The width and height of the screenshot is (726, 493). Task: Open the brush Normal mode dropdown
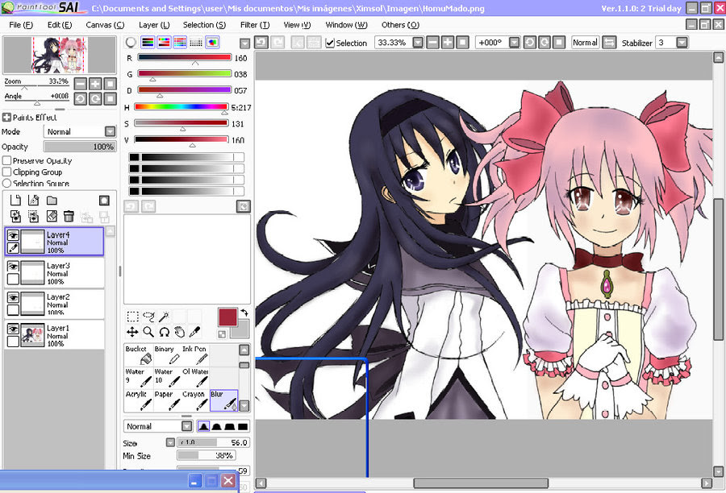[x=186, y=426]
